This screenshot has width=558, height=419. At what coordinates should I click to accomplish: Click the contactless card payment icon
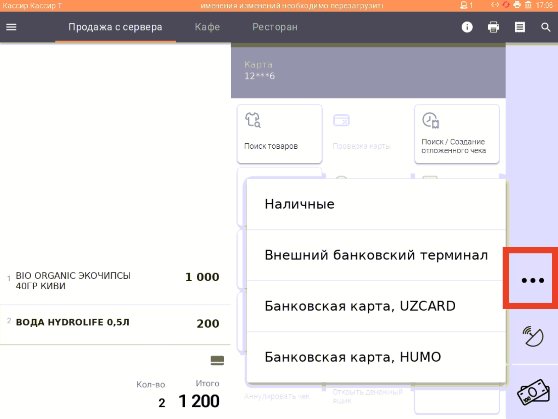pyautogui.click(x=533, y=336)
